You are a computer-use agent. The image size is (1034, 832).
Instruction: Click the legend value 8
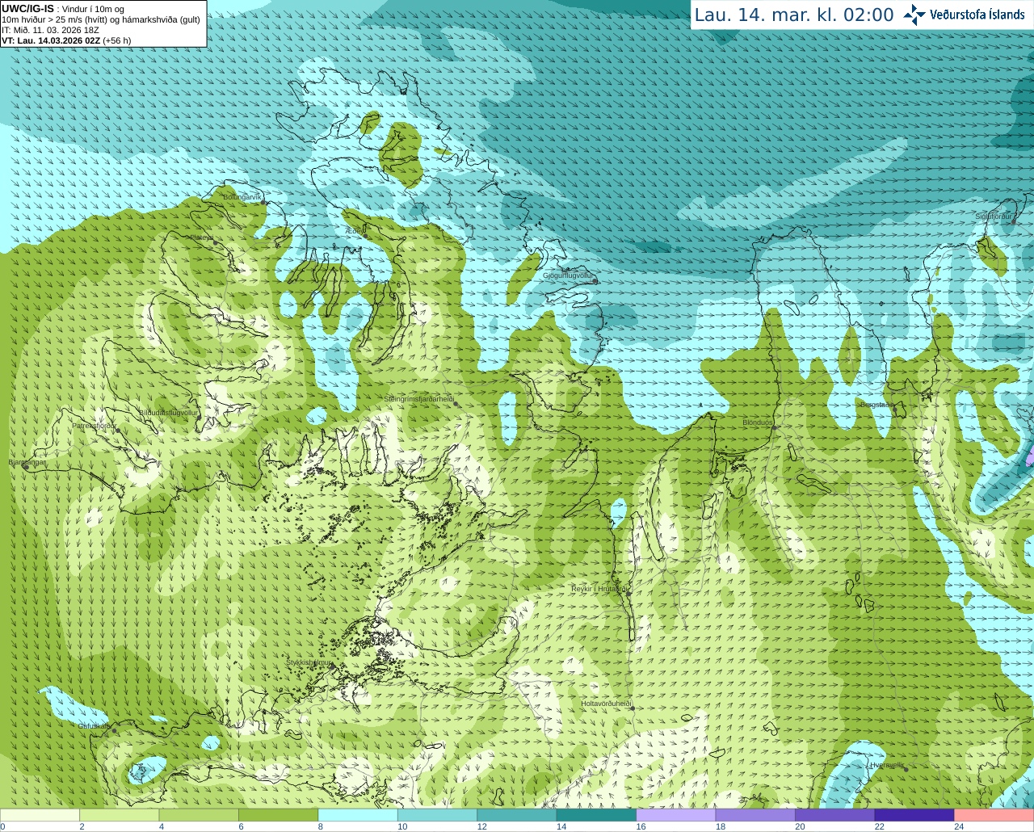321,826
